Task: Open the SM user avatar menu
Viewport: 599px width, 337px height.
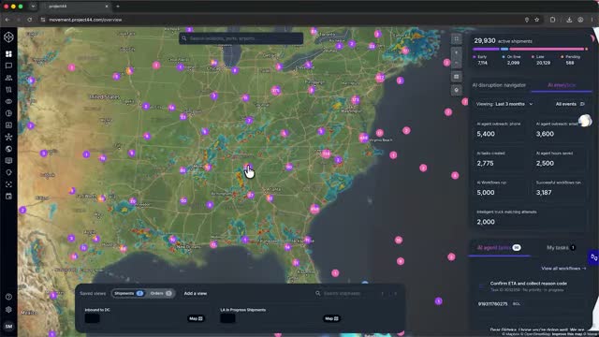Action: coord(8,326)
